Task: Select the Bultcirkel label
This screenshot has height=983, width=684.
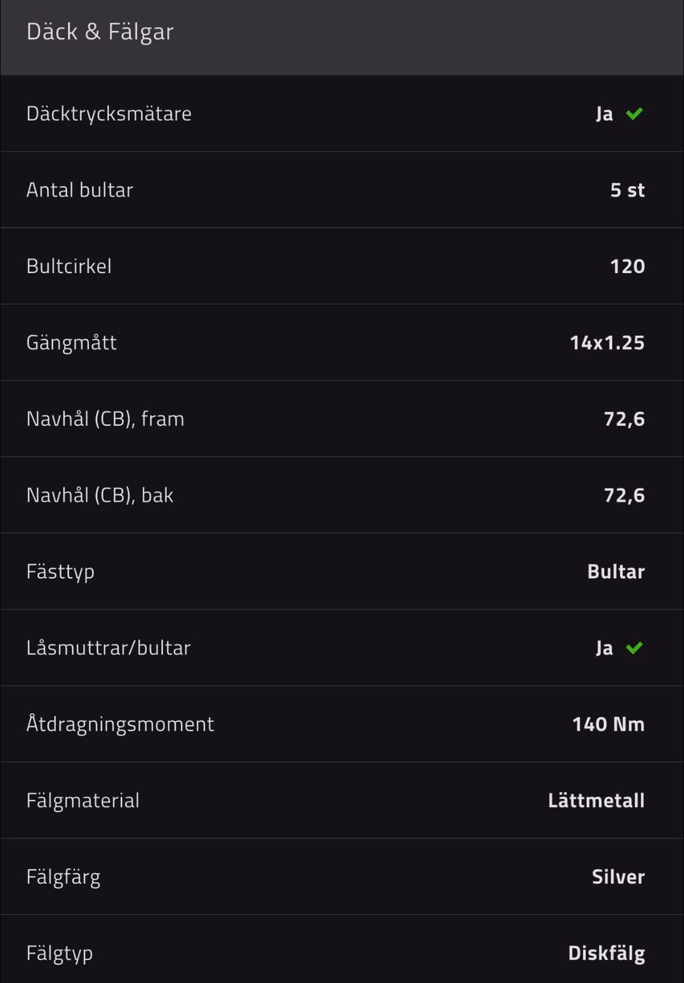Action: (x=69, y=267)
